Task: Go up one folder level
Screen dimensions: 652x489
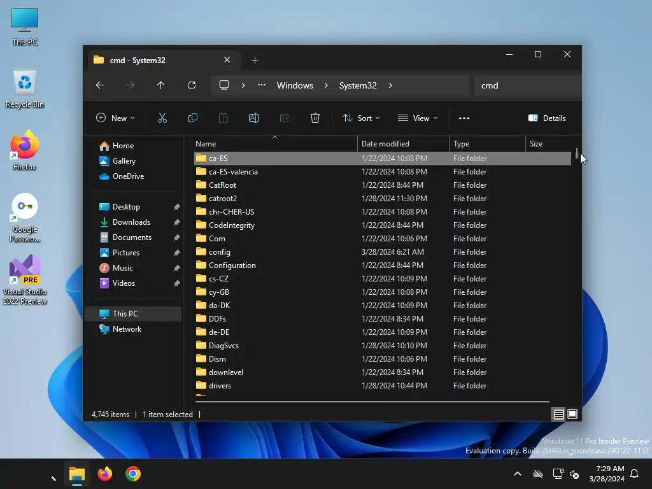Action: coord(161,85)
